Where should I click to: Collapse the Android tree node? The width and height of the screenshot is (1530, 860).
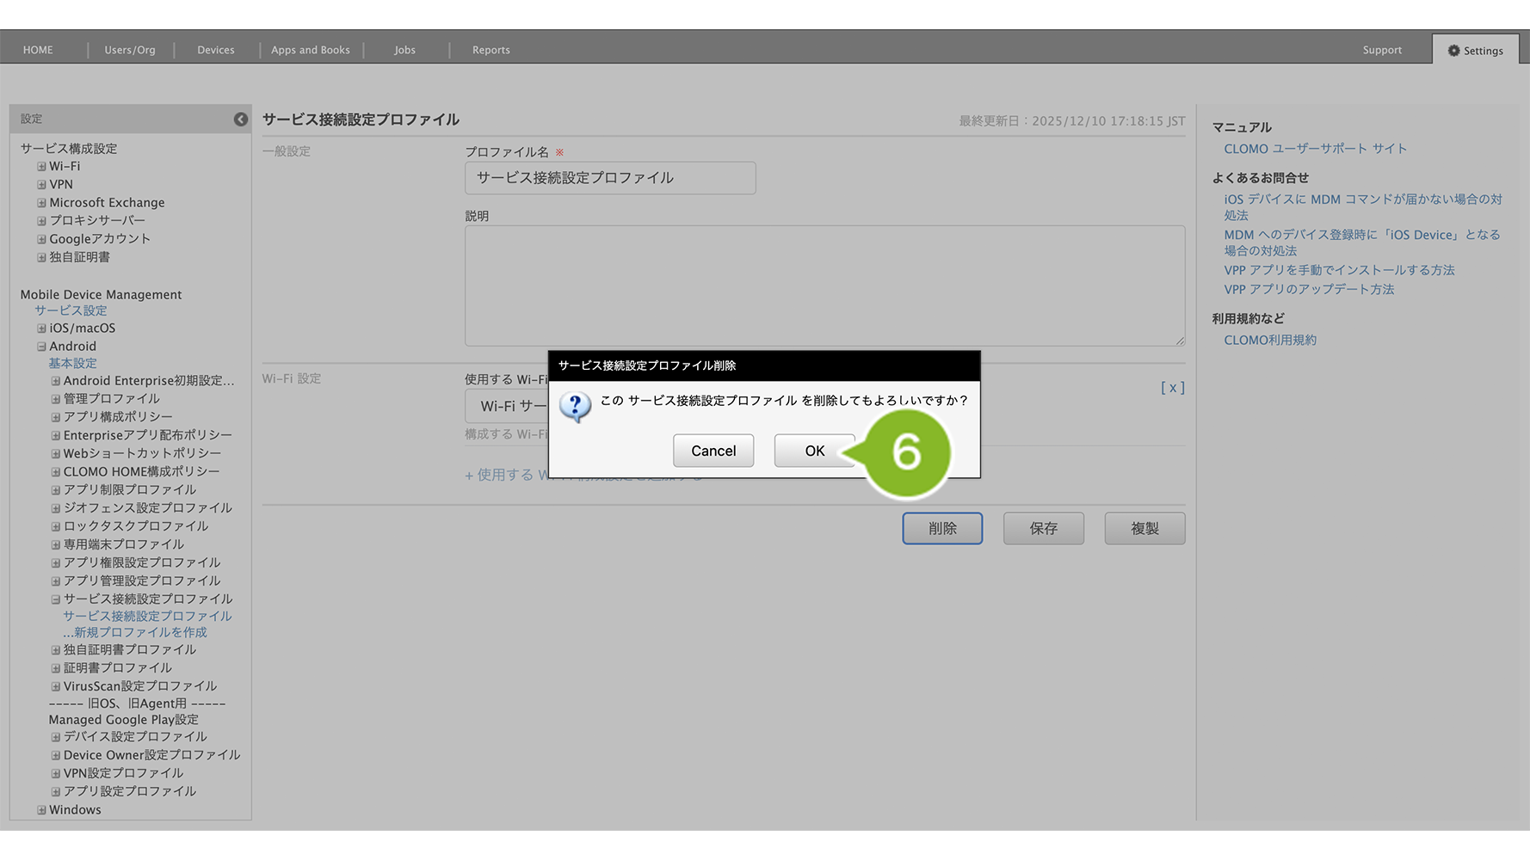(x=41, y=347)
